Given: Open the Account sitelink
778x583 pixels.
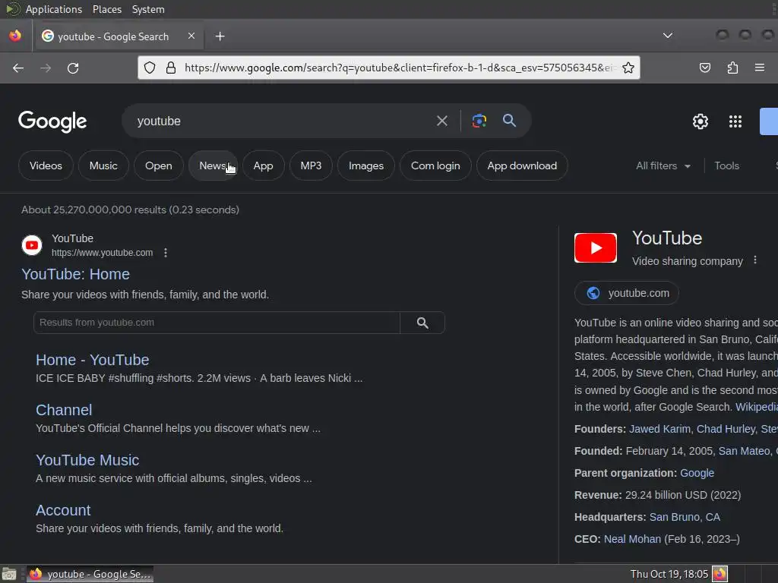Looking at the screenshot, I should 63,510.
